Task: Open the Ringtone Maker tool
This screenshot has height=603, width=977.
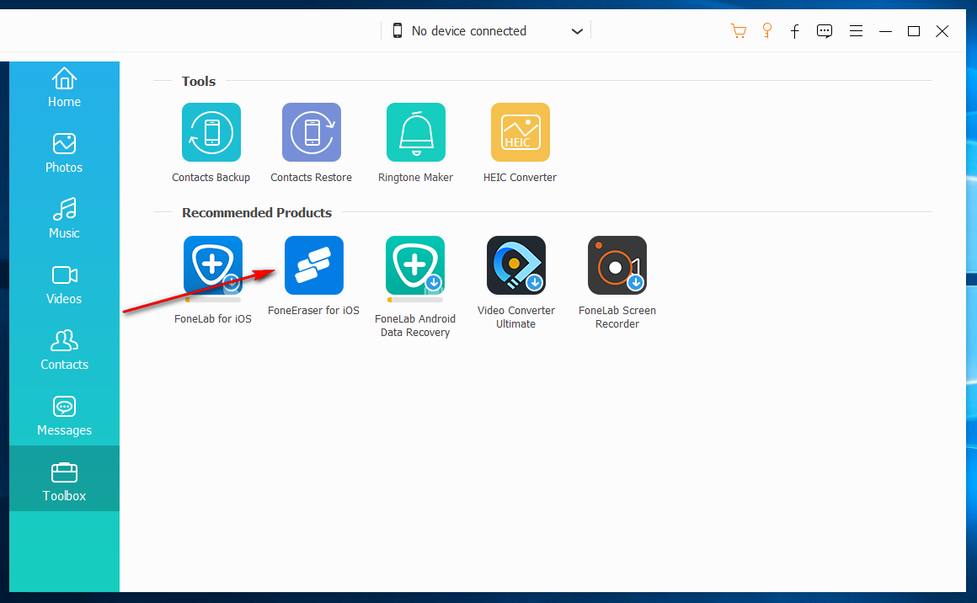Action: 416,132
